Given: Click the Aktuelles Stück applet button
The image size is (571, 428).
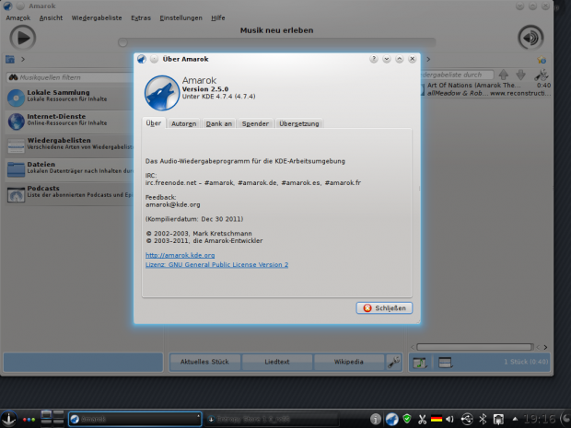Looking at the screenshot, I should click(204, 362).
